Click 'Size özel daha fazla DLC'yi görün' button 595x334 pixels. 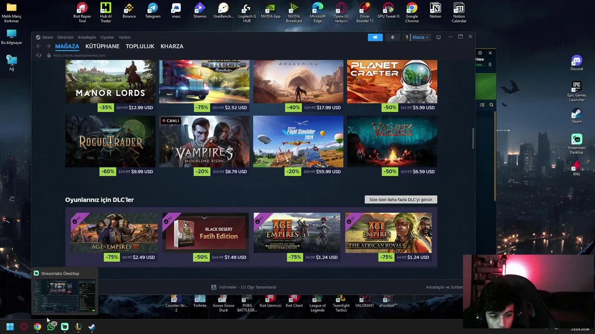401,199
